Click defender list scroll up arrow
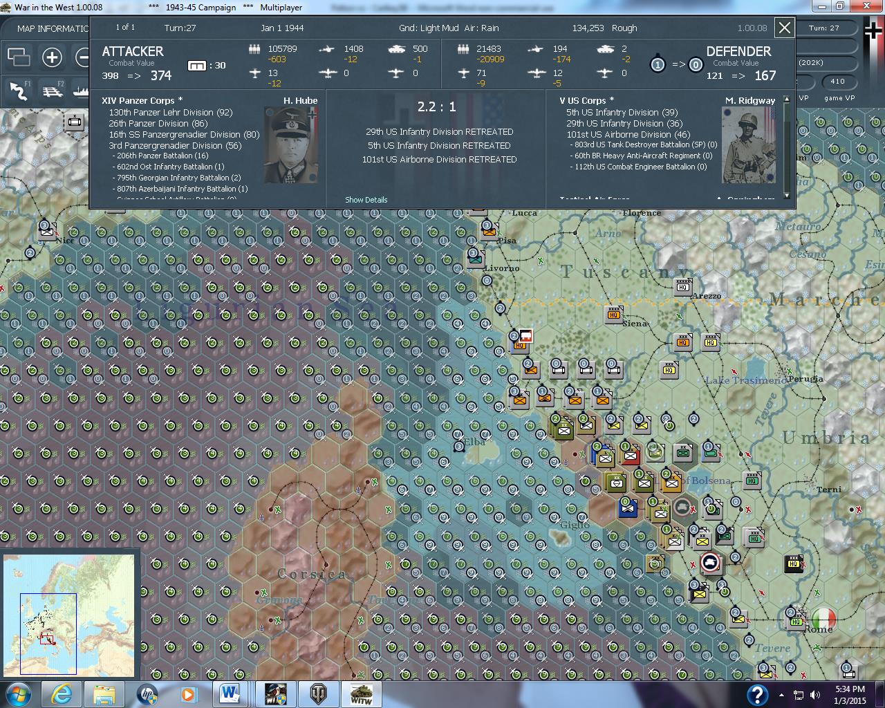This screenshot has width=885, height=708. tap(785, 100)
